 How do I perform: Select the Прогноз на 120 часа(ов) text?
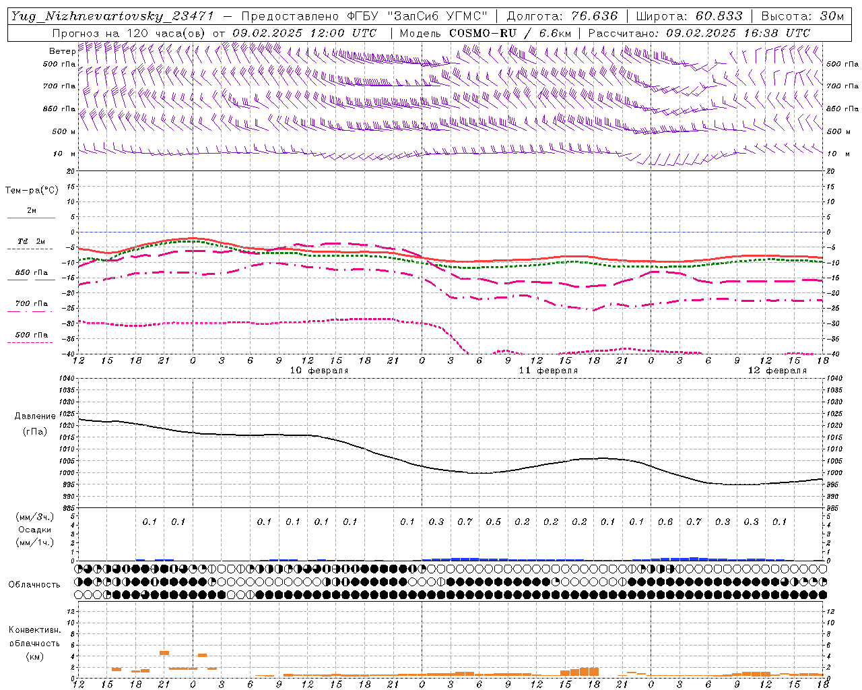pyautogui.click(x=129, y=33)
